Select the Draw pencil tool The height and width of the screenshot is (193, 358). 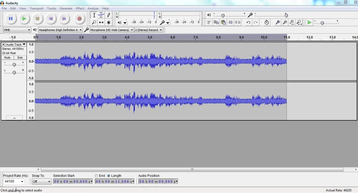click(109, 15)
